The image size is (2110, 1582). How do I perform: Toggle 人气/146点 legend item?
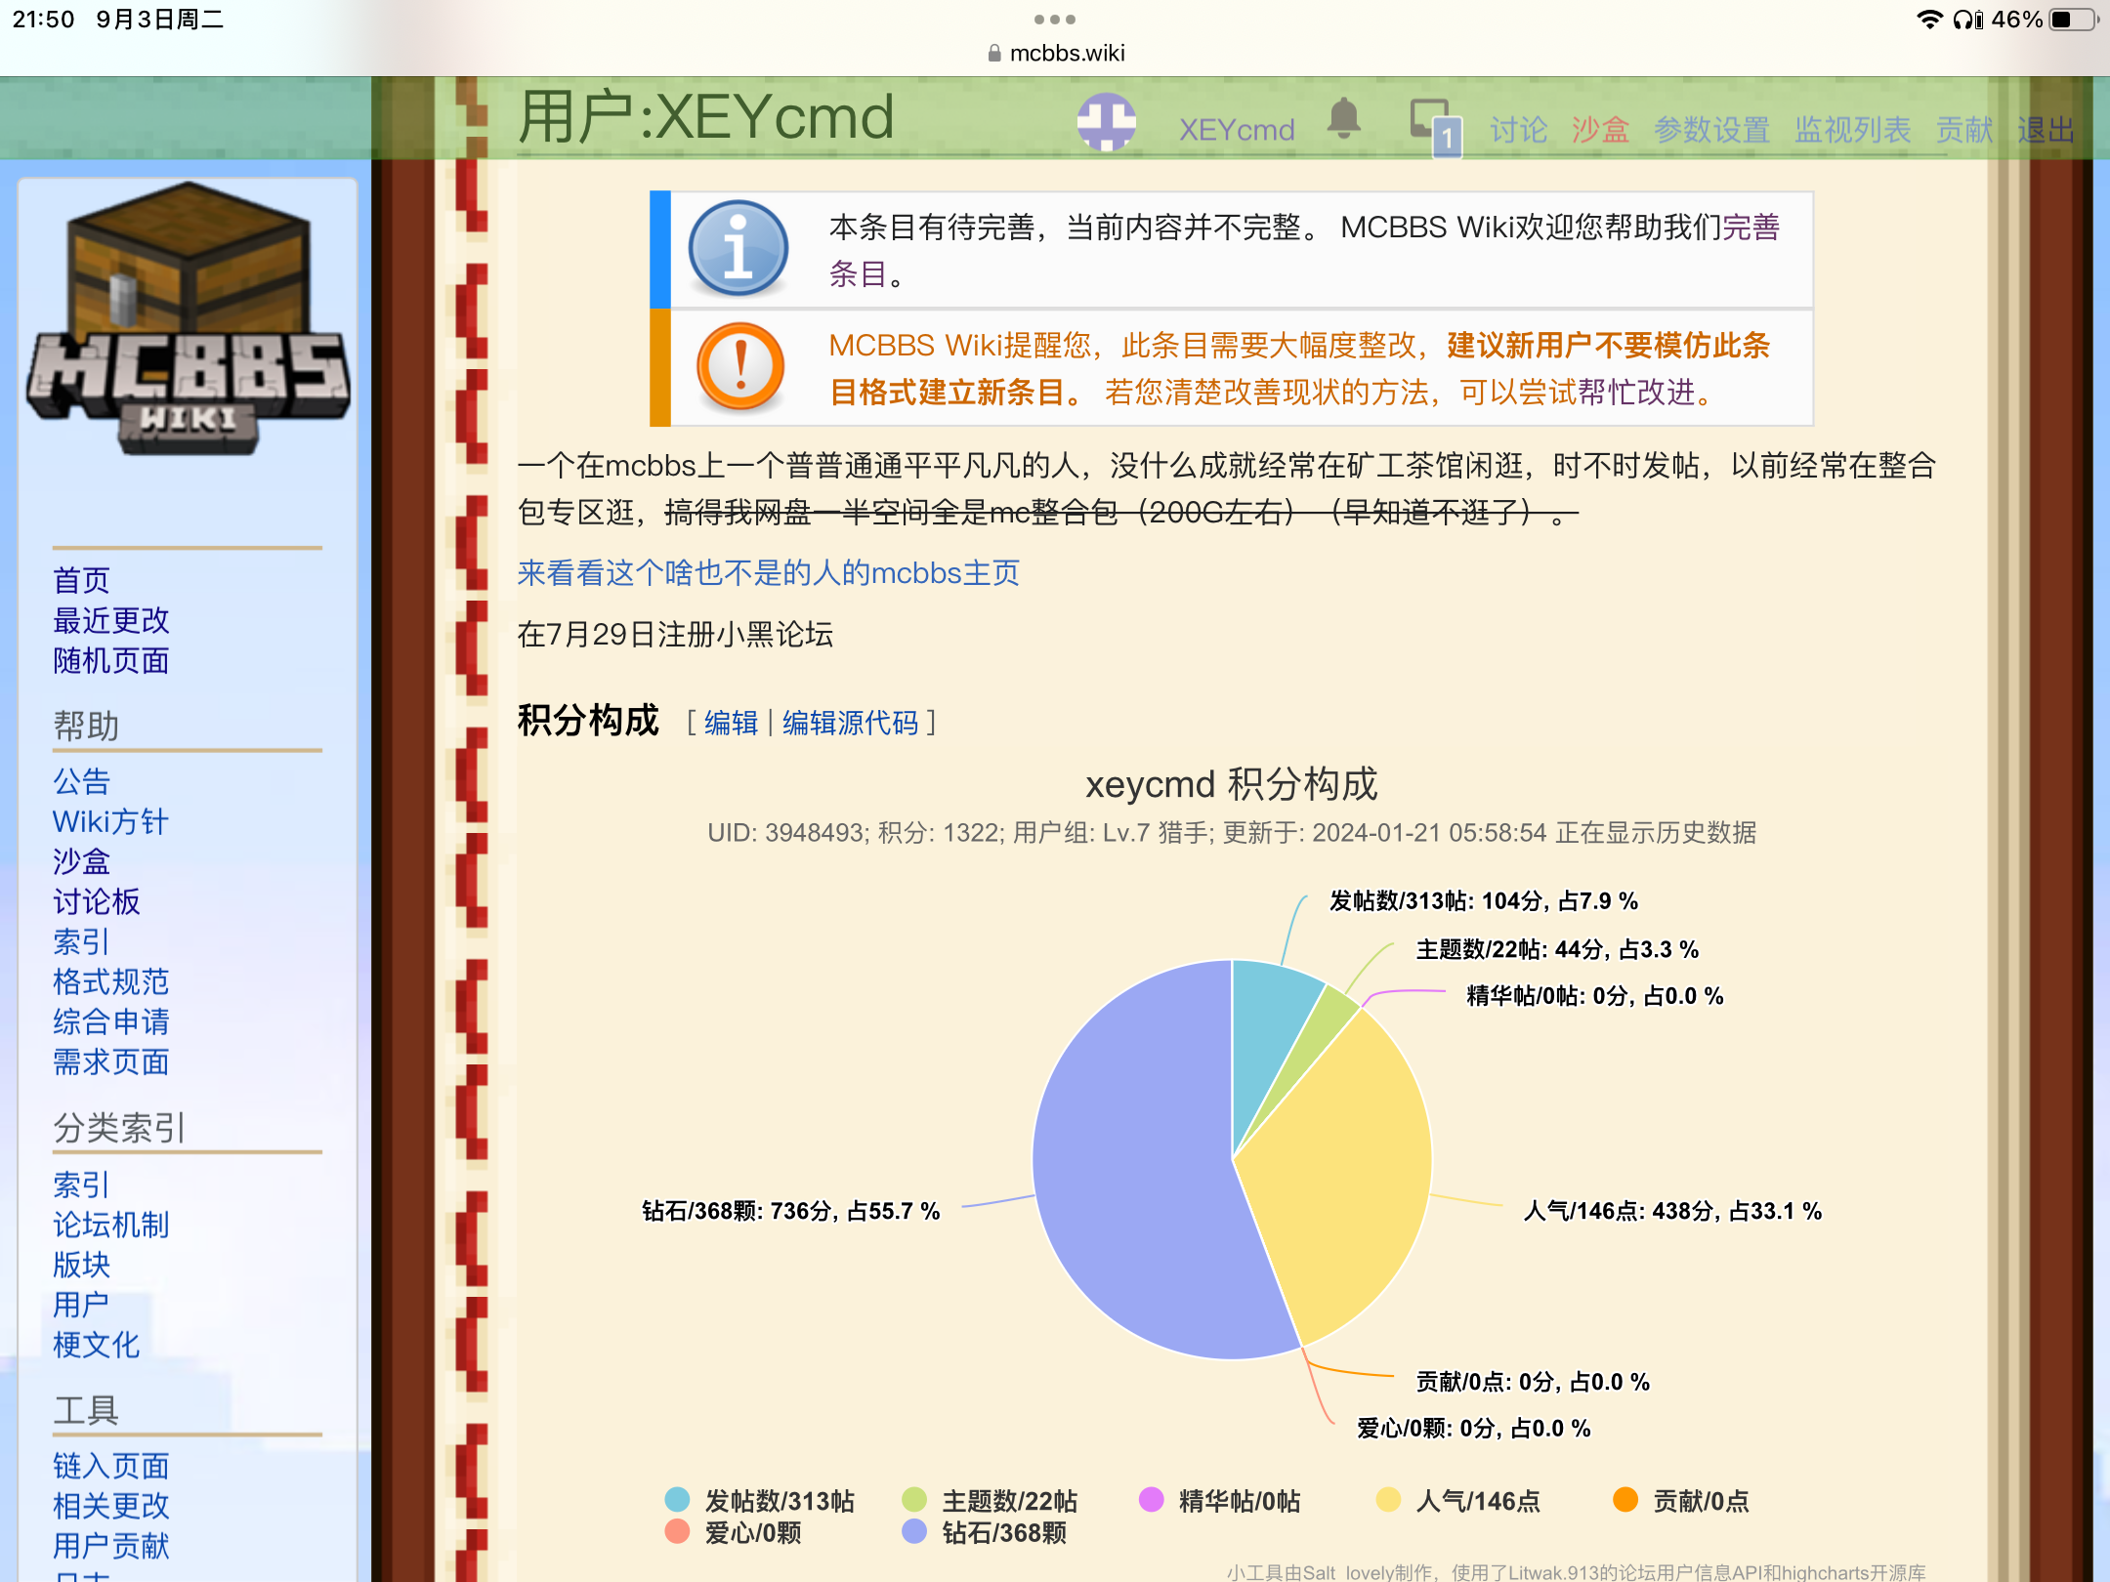tap(1457, 1501)
